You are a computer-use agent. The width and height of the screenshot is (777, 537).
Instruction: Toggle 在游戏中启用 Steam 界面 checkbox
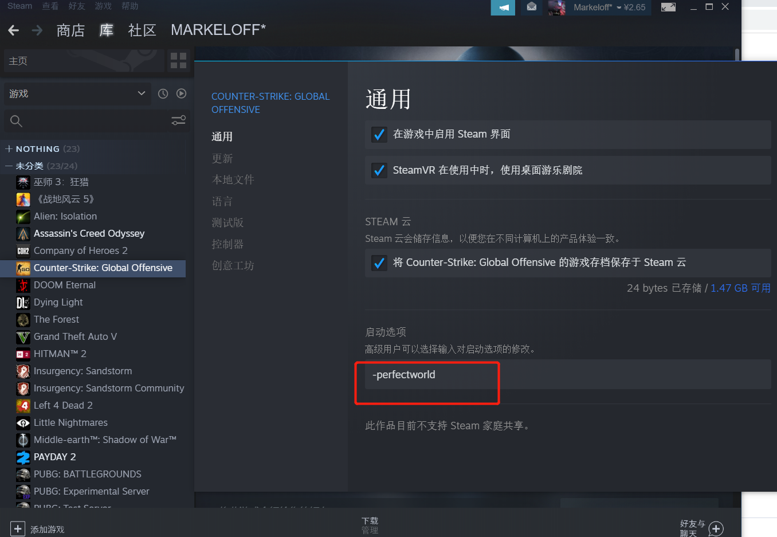379,135
